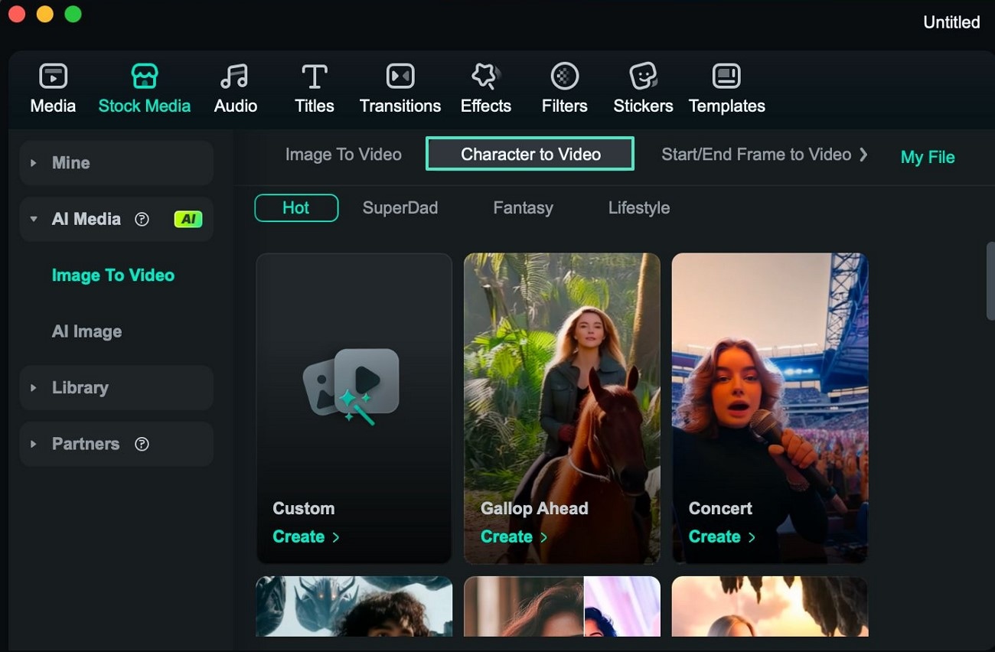
Task: Click the green AI badge
Action: coord(188,219)
